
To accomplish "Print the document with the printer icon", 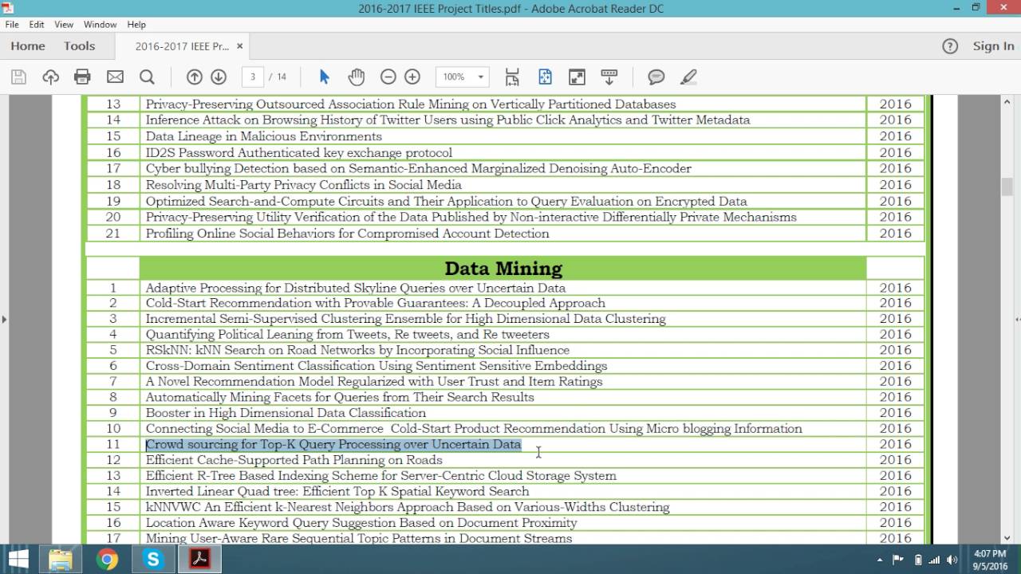I will [x=82, y=77].
